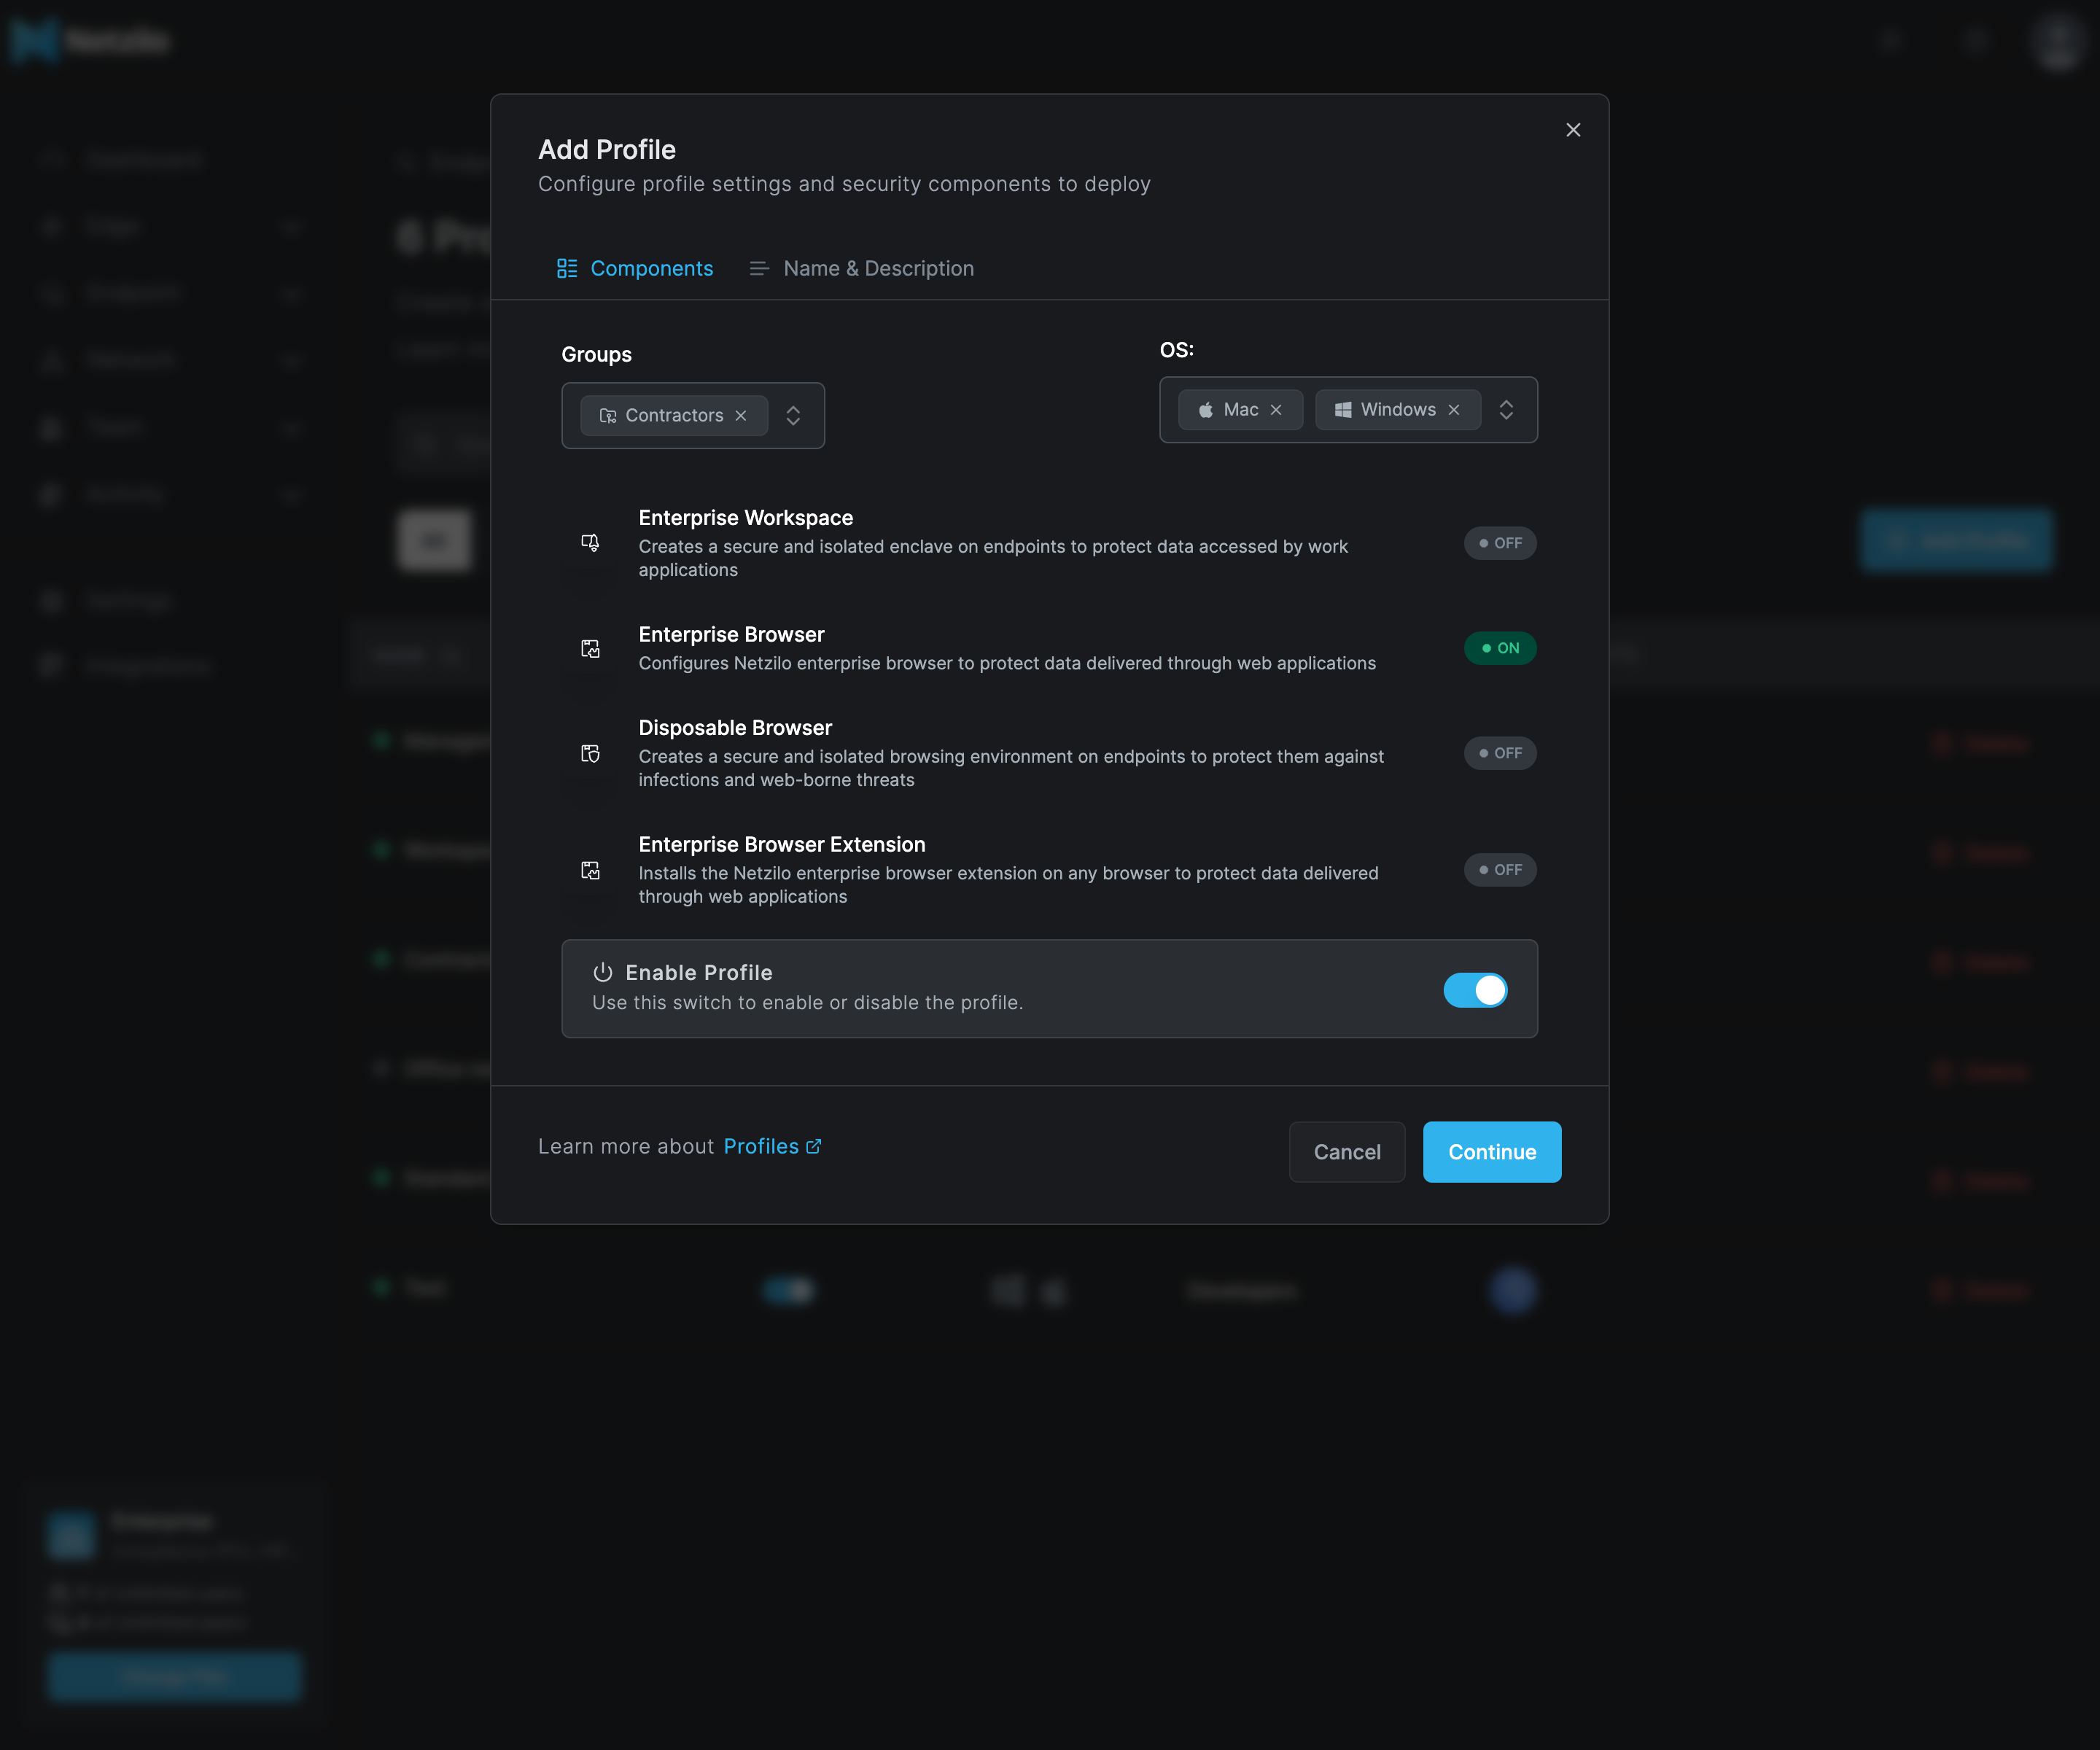Click the Disposable Browser icon

(x=590, y=753)
